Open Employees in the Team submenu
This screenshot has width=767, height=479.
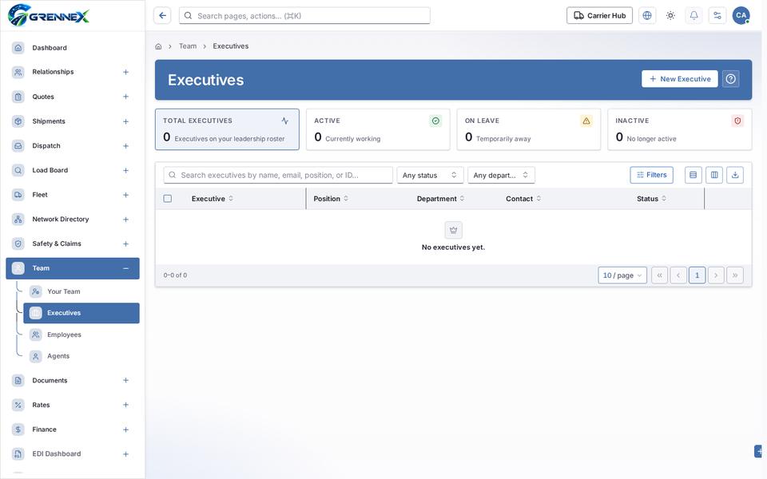point(64,335)
